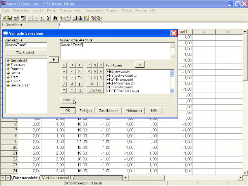This screenshot has width=248, height=186.
Task: Click the Print toolbar icon
Action: coord(16,18)
